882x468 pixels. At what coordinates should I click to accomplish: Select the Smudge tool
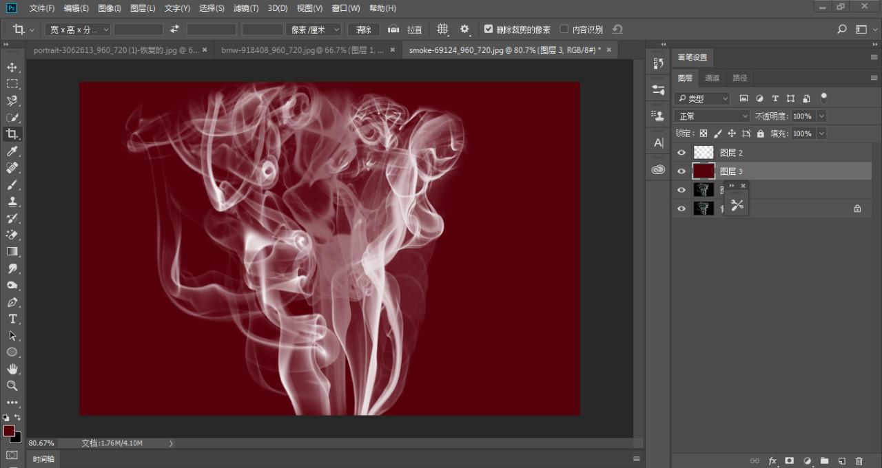(12, 268)
